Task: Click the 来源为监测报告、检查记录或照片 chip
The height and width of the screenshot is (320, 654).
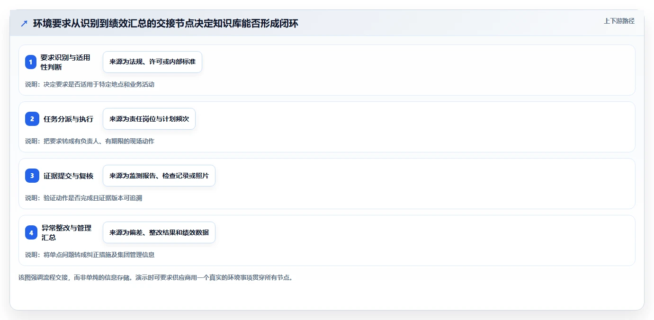Action: (159, 176)
